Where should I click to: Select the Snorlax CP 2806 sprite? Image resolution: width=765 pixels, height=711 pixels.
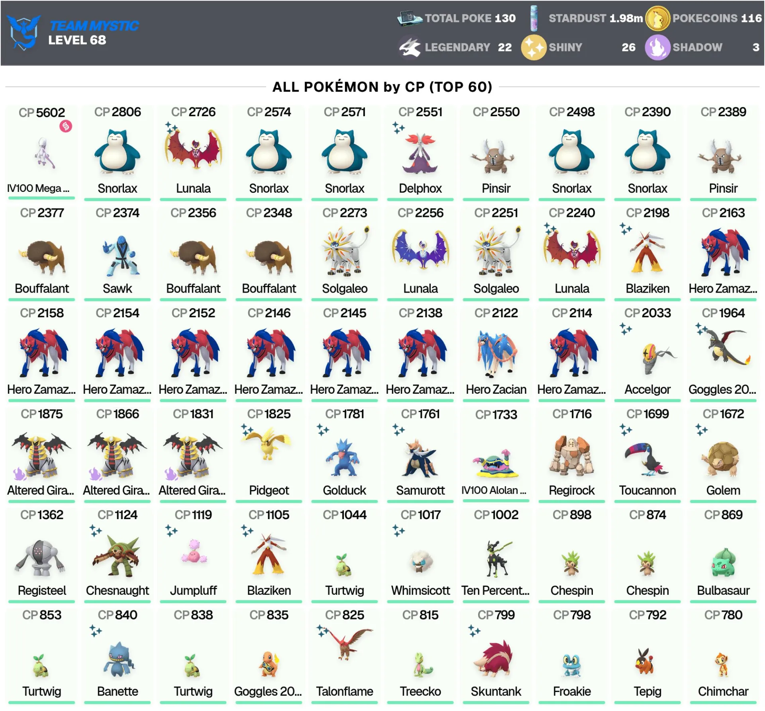pyautogui.click(x=118, y=152)
